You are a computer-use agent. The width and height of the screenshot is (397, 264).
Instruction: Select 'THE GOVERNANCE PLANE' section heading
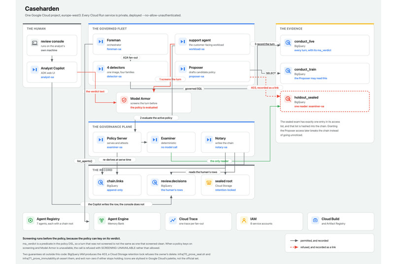(x=112, y=126)
